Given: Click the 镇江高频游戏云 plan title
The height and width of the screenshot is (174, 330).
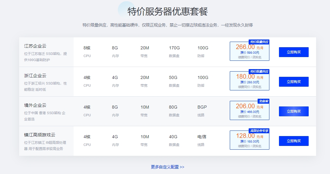Looking at the screenshot, I should (40, 135).
